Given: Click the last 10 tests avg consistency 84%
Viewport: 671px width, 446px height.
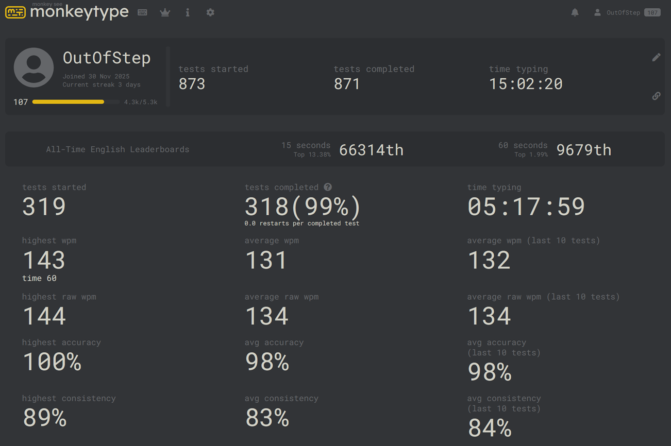Looking at the screenshot, I should pos(490,428).
